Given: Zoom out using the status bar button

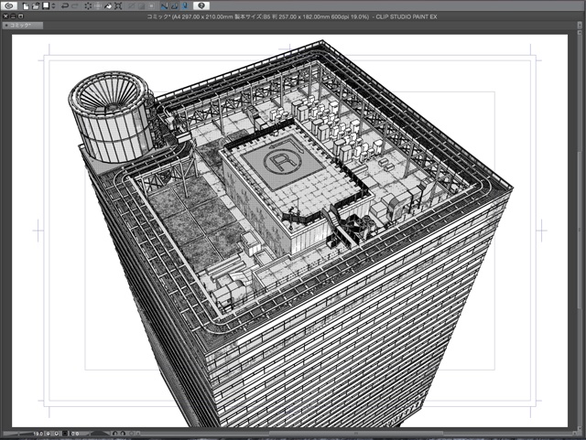Looking at the screenshot, I should coord(49,434).
